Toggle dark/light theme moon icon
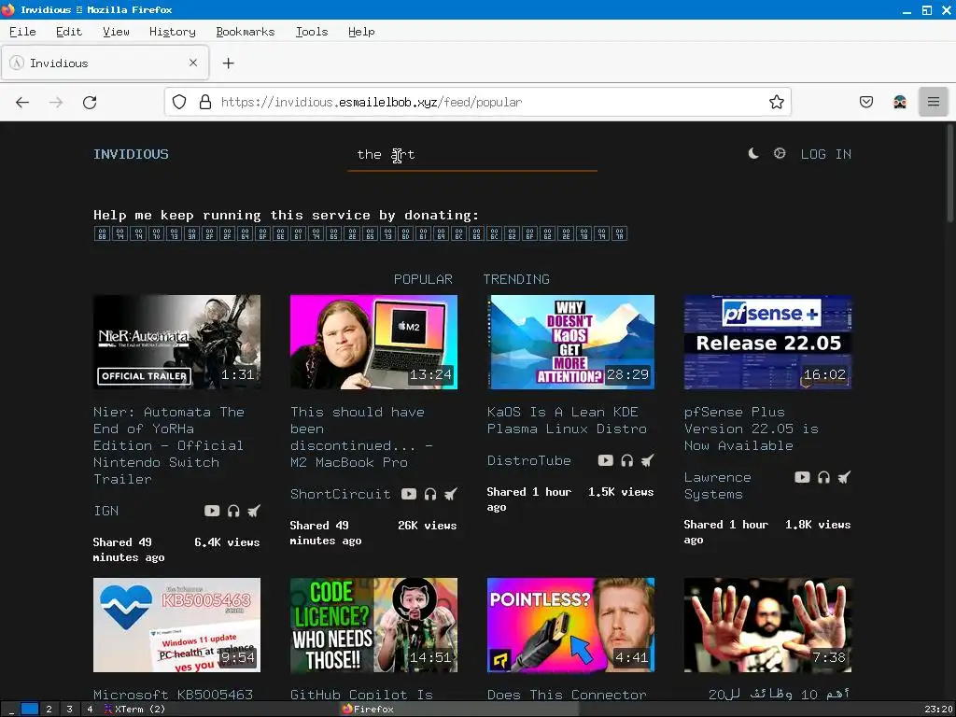This screenshot has height=717, width=956. click(x=753, y=154)
